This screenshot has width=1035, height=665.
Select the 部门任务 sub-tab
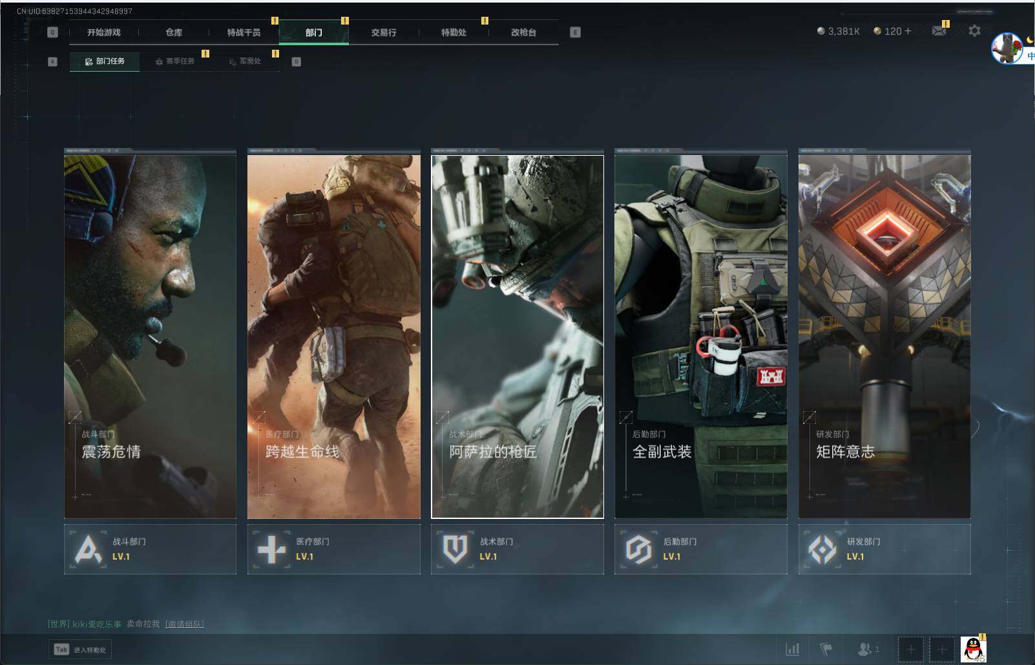(x=105, y=61)
